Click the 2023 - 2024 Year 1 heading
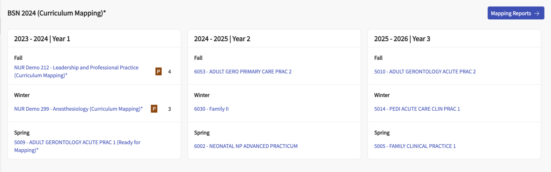This screenshot has width=551, height=172. (x=42, y=39)
